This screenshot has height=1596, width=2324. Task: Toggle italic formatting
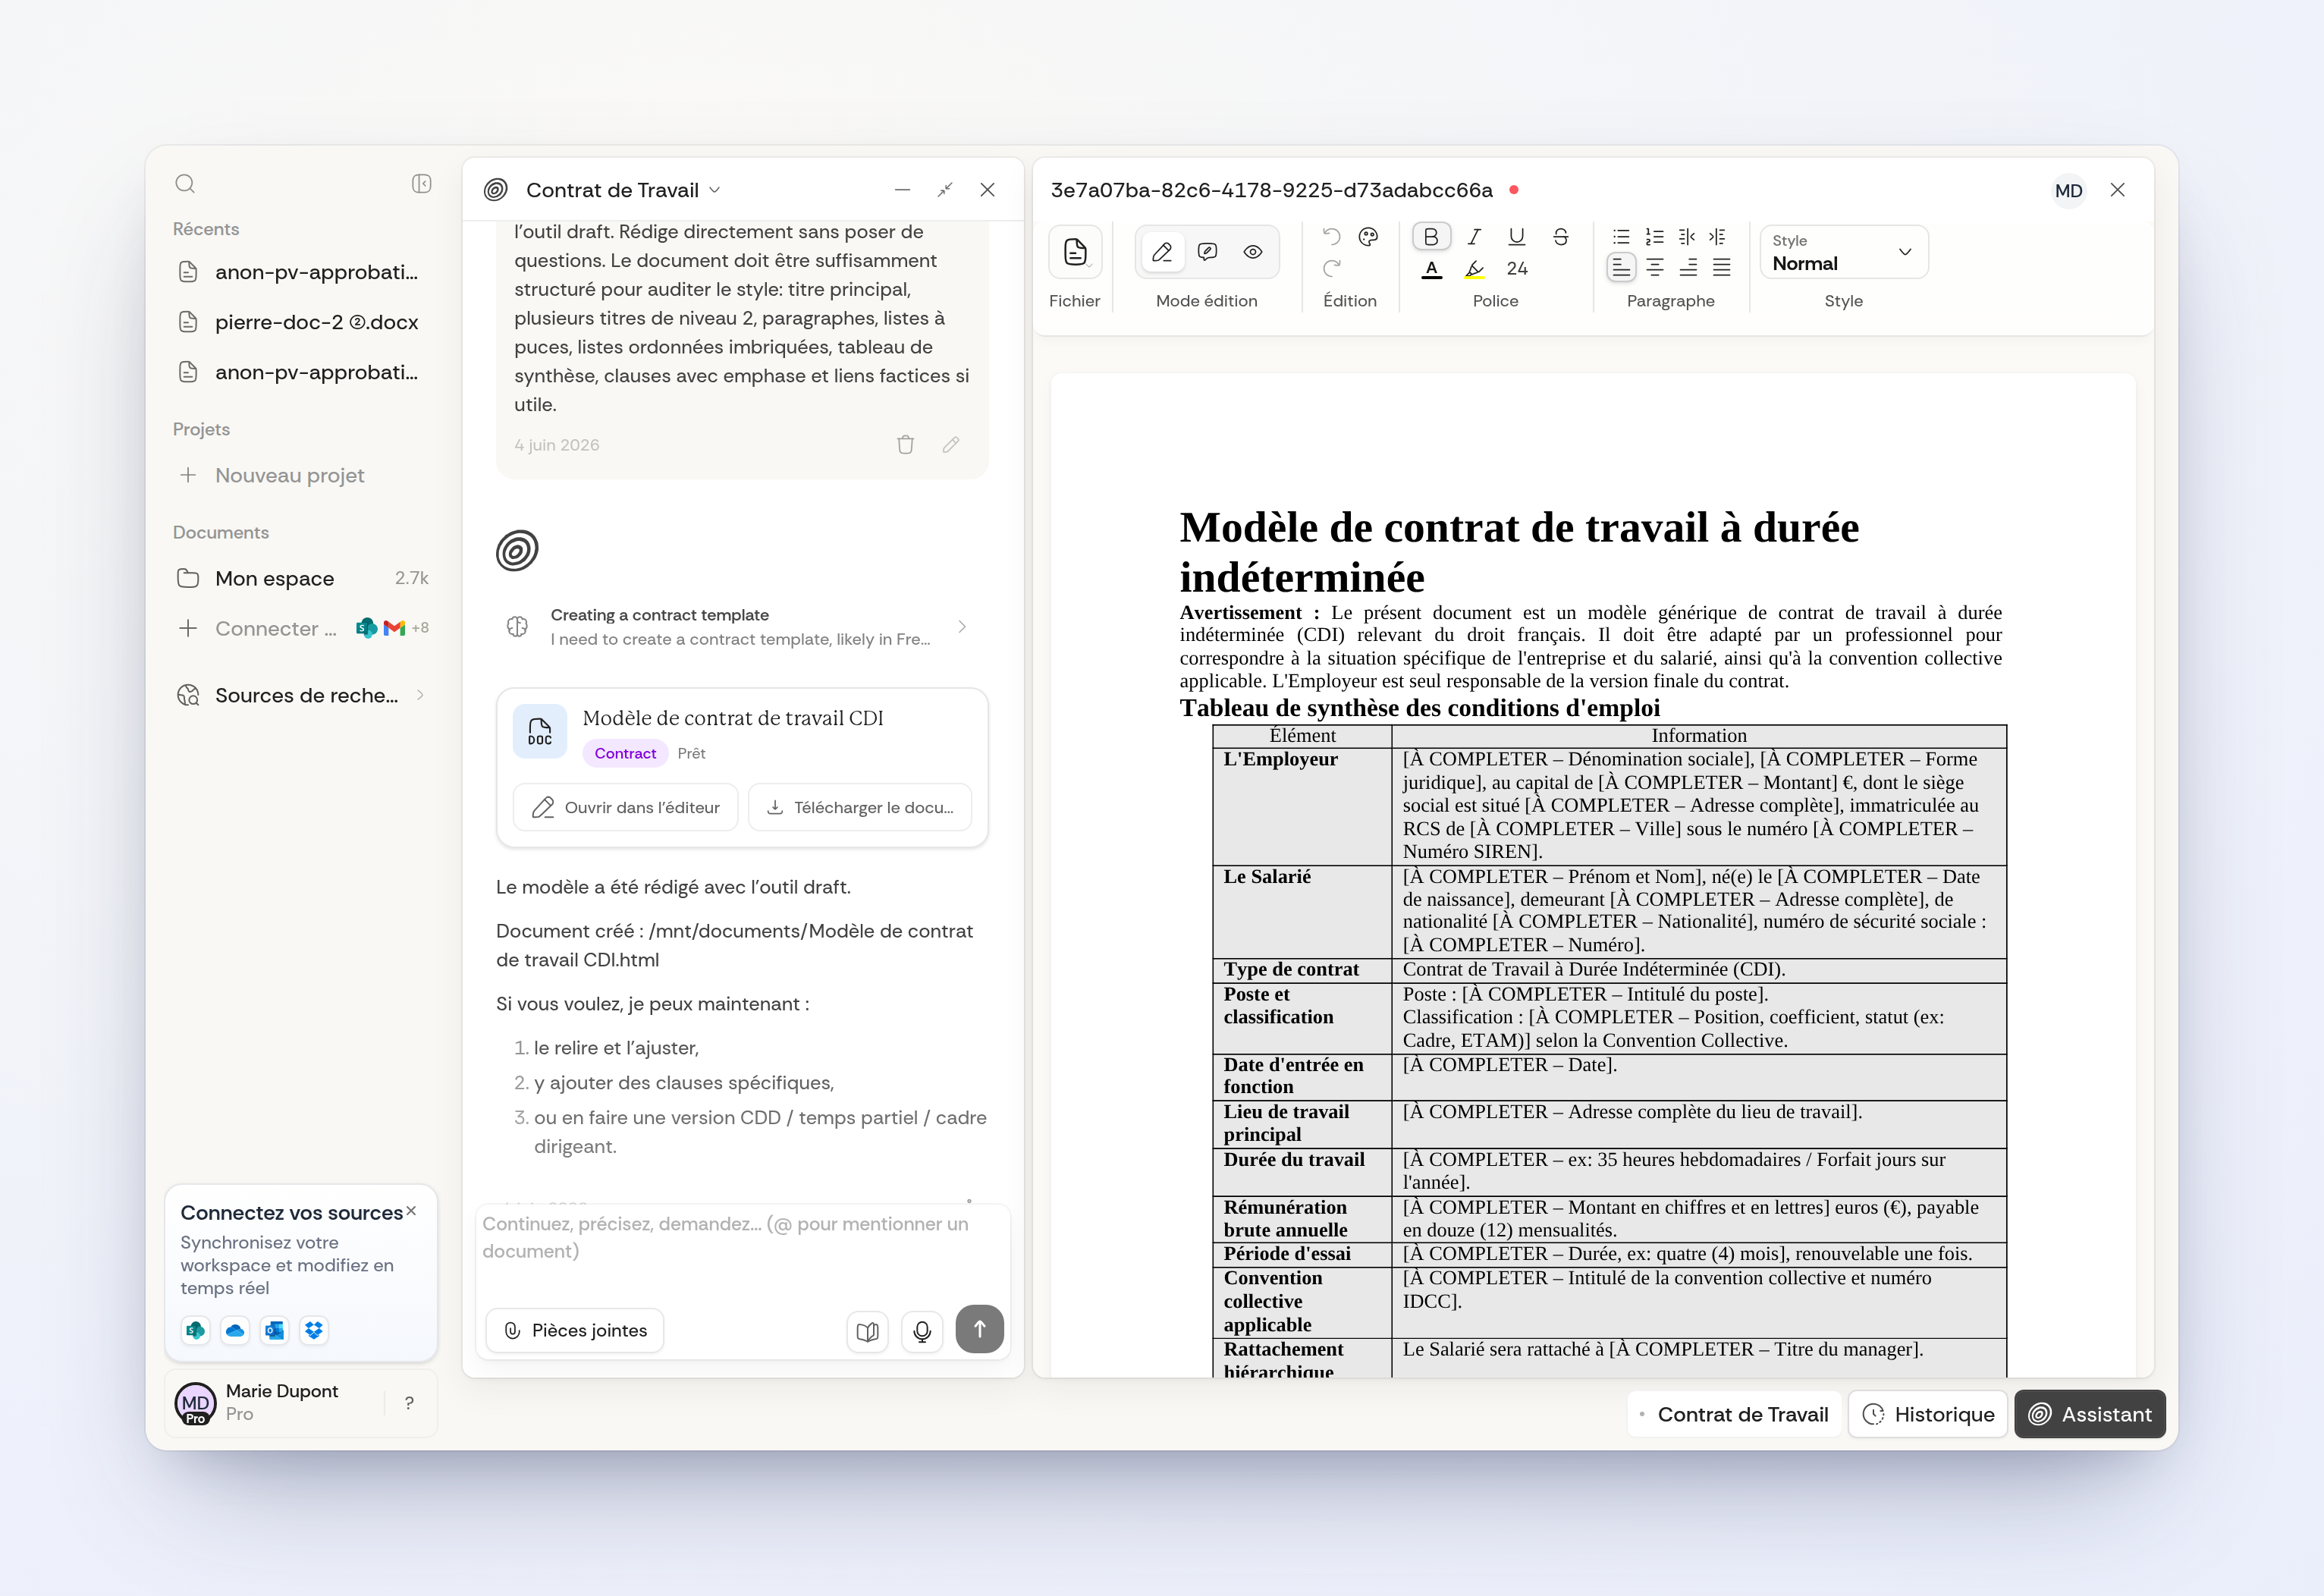[1474, 237]
